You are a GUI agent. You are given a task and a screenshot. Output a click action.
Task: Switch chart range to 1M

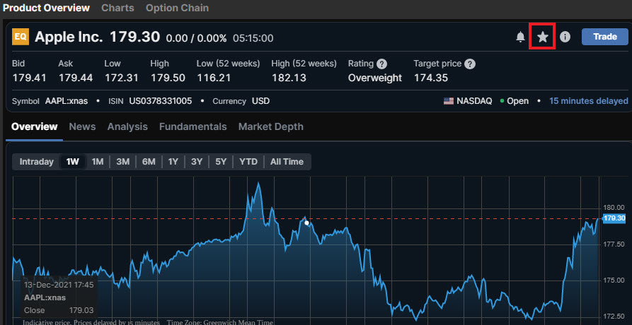(x=98, y=162)
